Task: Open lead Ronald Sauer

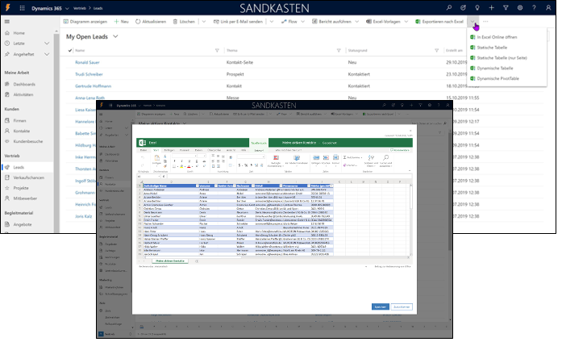Action: [87, 62]
